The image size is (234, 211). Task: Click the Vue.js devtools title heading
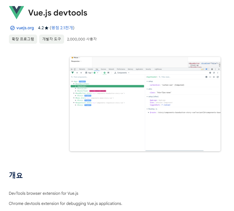(58, 13)
